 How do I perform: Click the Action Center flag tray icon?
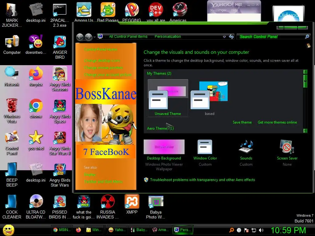coord(246,230)
